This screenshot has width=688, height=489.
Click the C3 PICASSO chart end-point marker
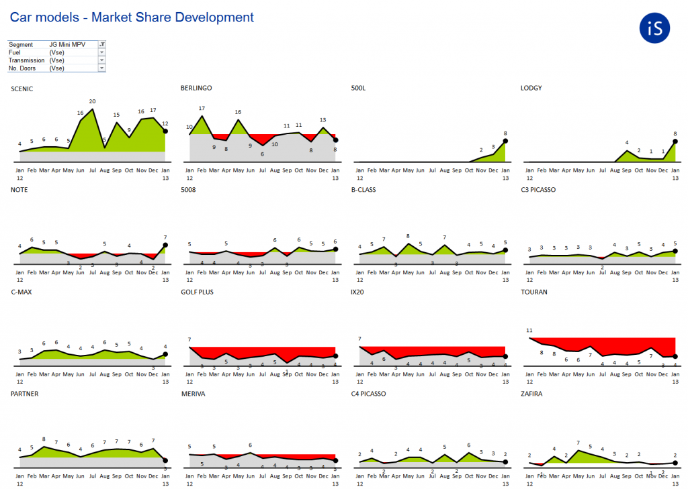(x=675, y=251)
